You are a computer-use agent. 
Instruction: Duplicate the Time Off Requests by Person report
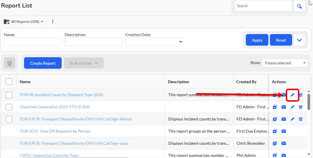(x=275, y=131)
